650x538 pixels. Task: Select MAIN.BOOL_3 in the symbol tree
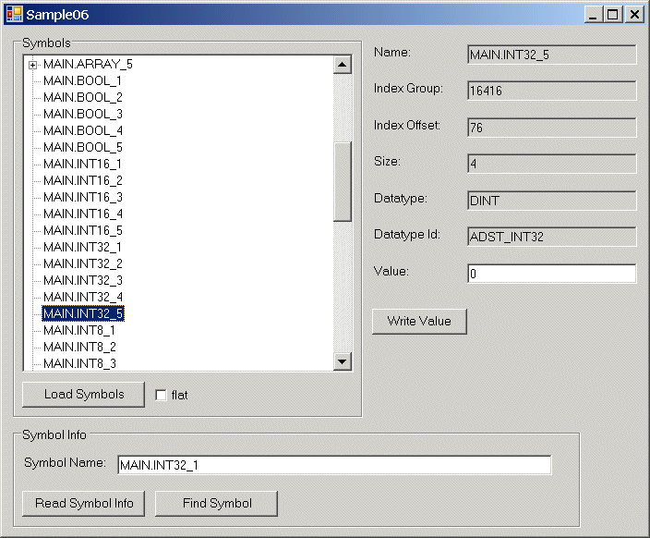pos(82,114)
